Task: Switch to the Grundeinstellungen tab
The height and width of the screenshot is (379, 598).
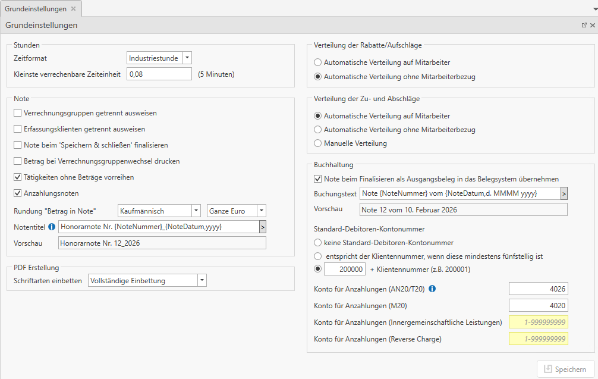Action: pyautogui.click(x=36, y=9)
